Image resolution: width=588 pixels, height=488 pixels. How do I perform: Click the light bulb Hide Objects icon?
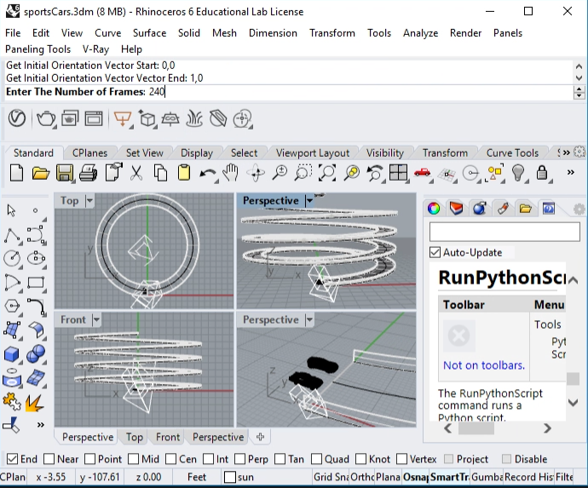pos(518,173)
